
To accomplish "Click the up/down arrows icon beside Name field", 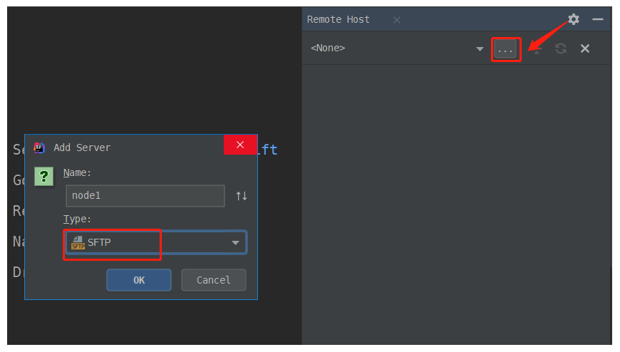I will 242,196.
